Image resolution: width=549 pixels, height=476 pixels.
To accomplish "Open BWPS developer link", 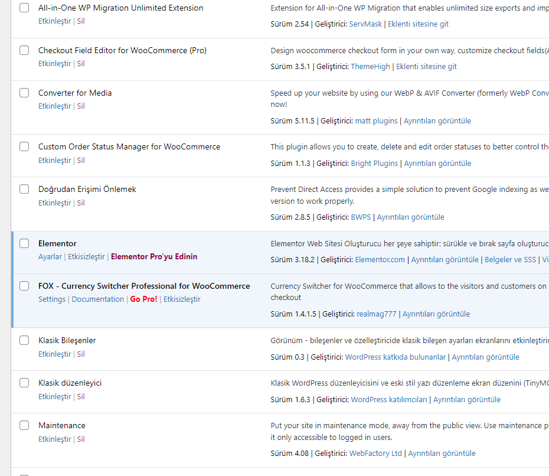I will click(x=361, y=217).
